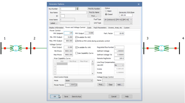Select the bus 2 vertical bar

pyautogui.click(x=31, y=48)
